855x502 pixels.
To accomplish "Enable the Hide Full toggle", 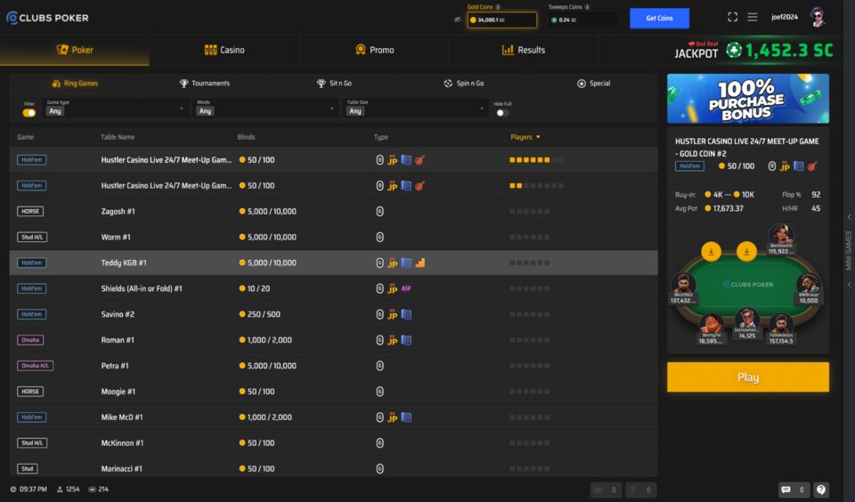I will coord(502,113).
